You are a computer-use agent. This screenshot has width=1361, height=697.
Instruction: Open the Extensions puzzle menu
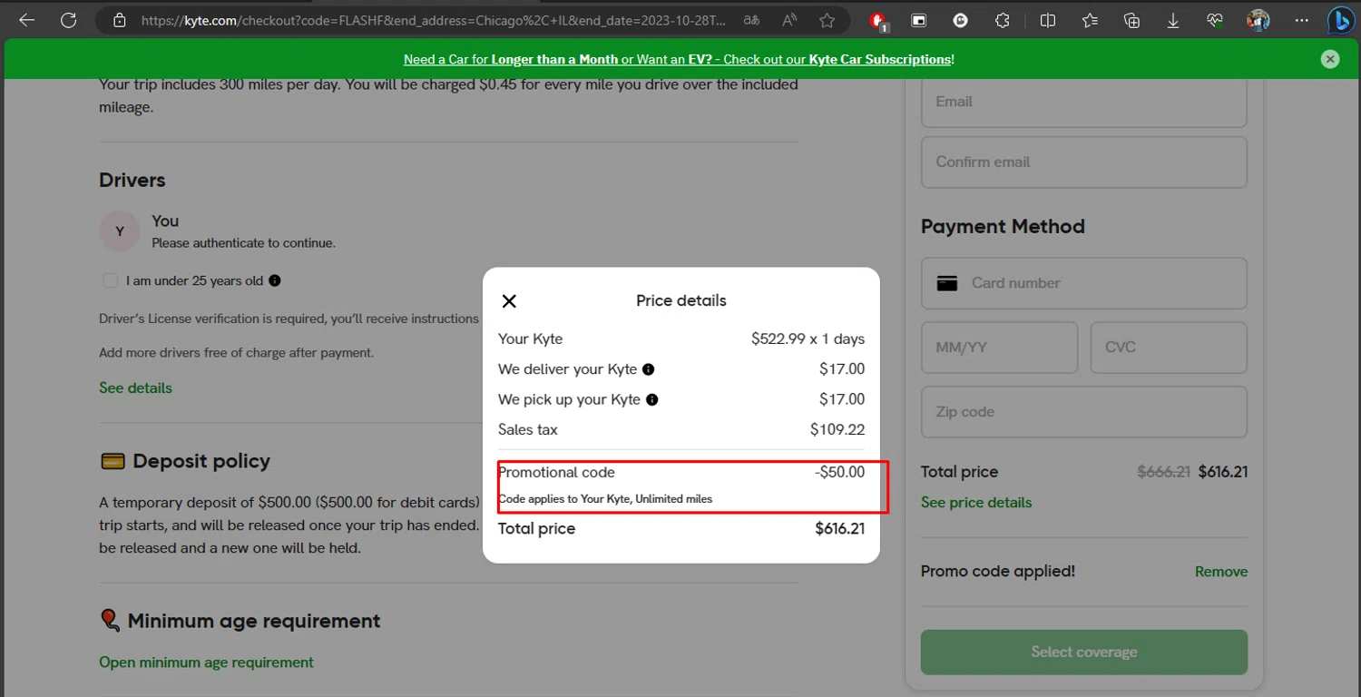pos(1003,20)
